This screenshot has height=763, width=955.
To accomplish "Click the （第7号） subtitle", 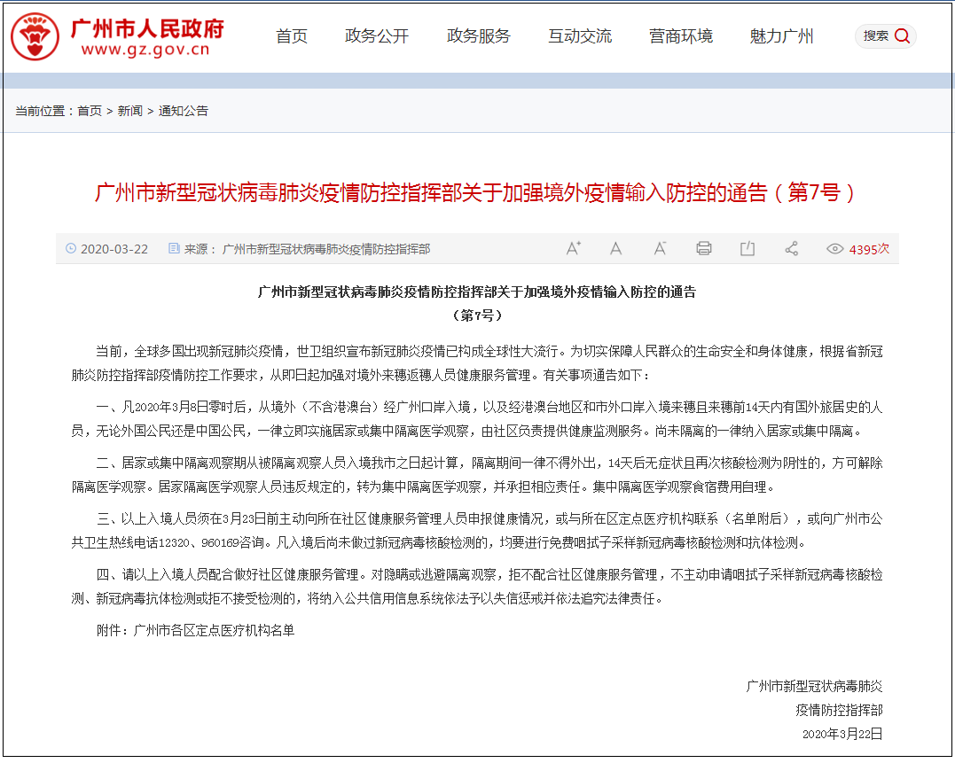I will pos(477,315).
